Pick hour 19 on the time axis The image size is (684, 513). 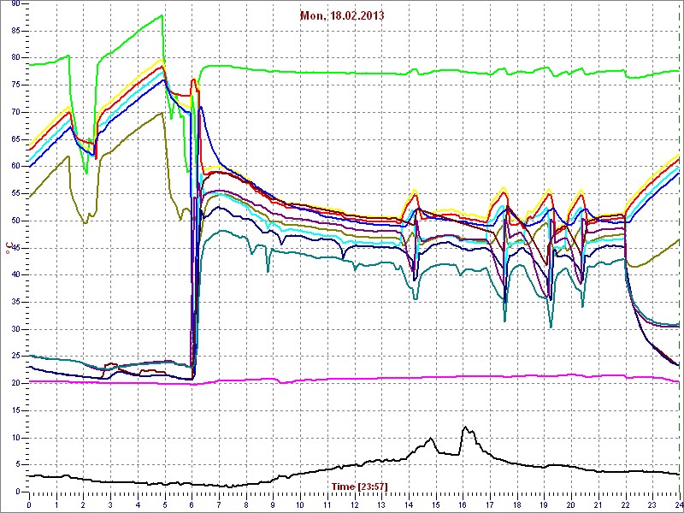(544, 504)
